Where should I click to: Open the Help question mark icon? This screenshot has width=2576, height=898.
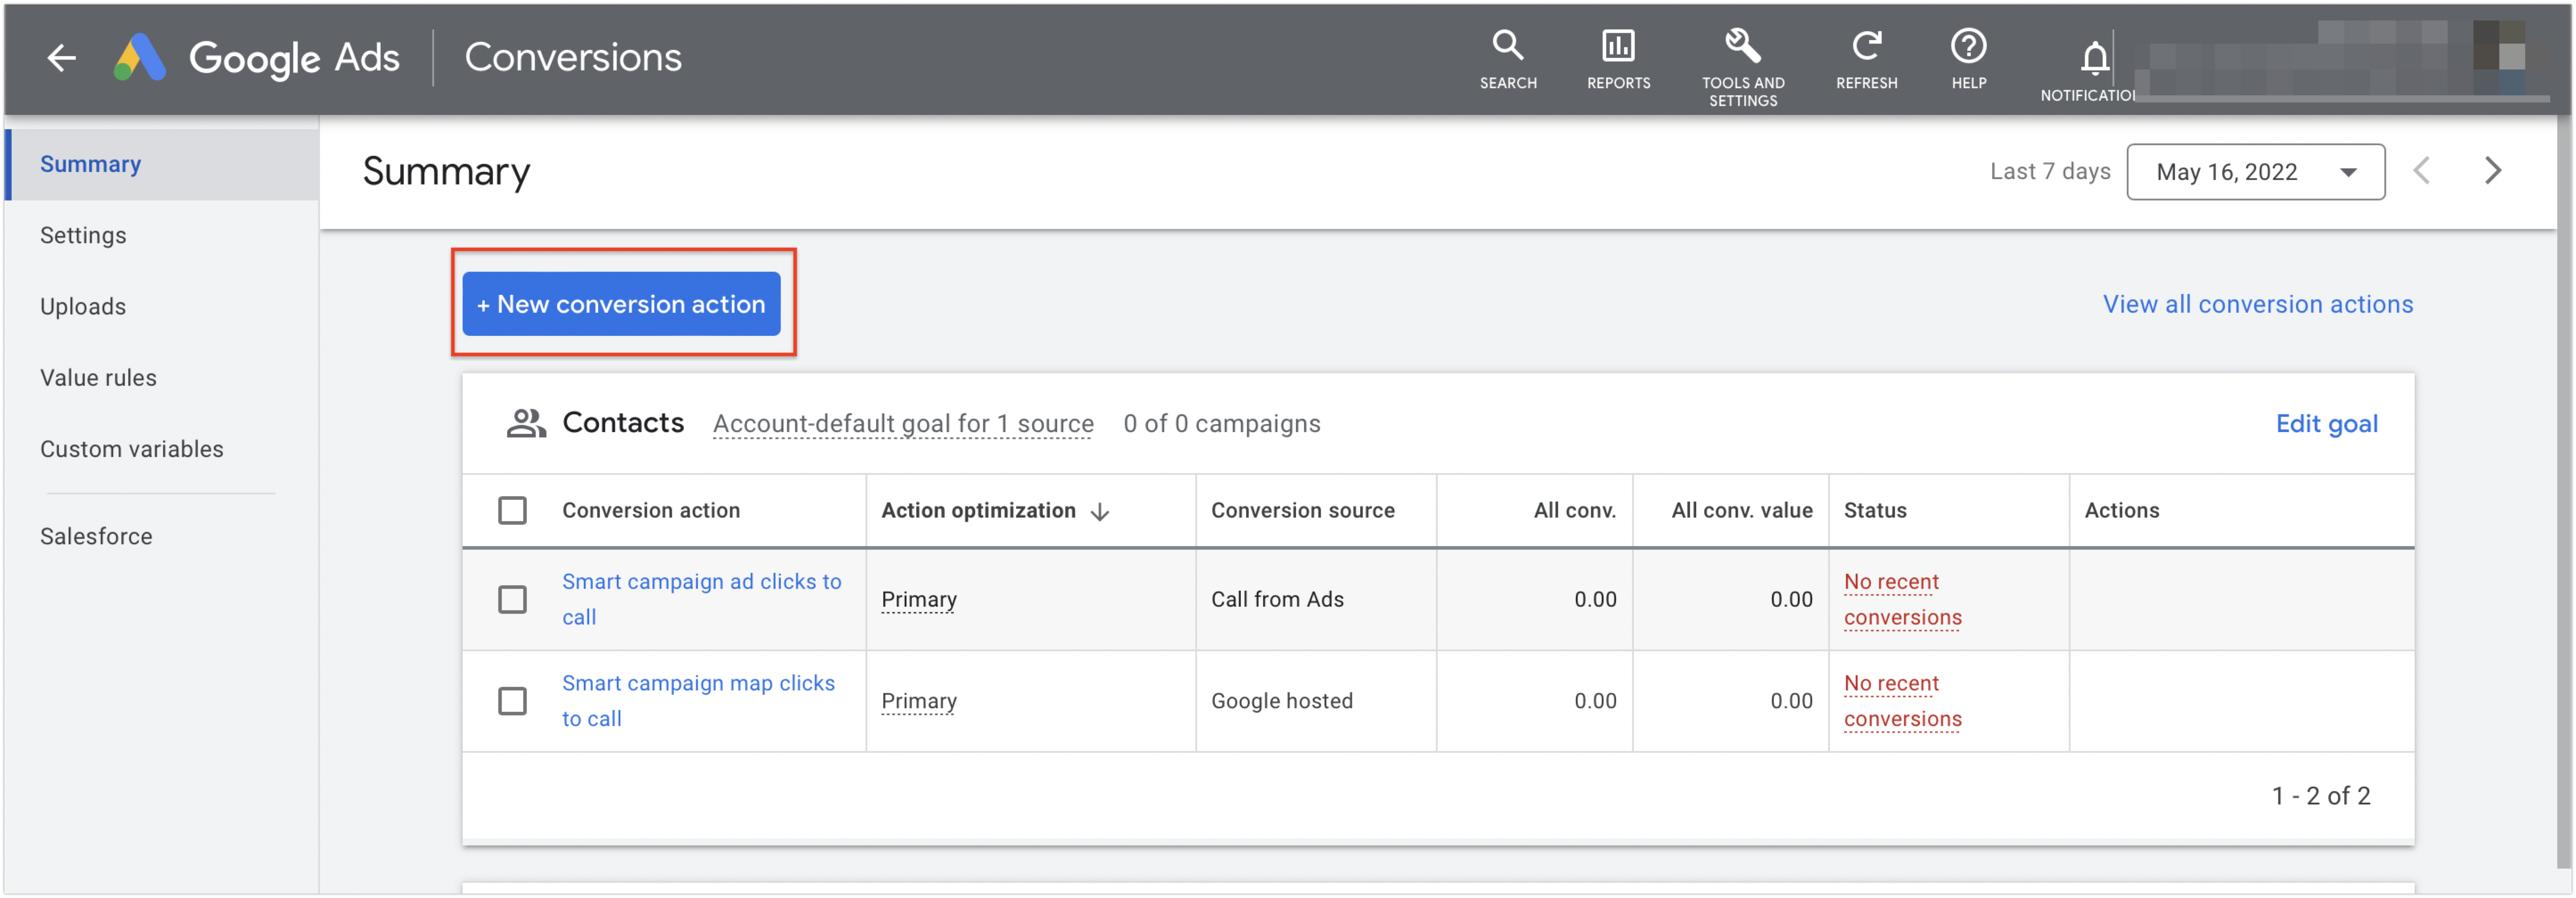click(1968, 46)
